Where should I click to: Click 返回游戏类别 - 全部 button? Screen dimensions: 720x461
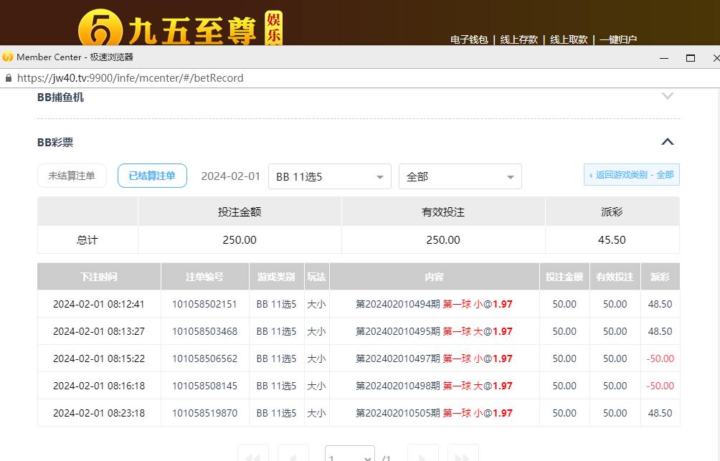pyautogui.click(x=632, y=175)
